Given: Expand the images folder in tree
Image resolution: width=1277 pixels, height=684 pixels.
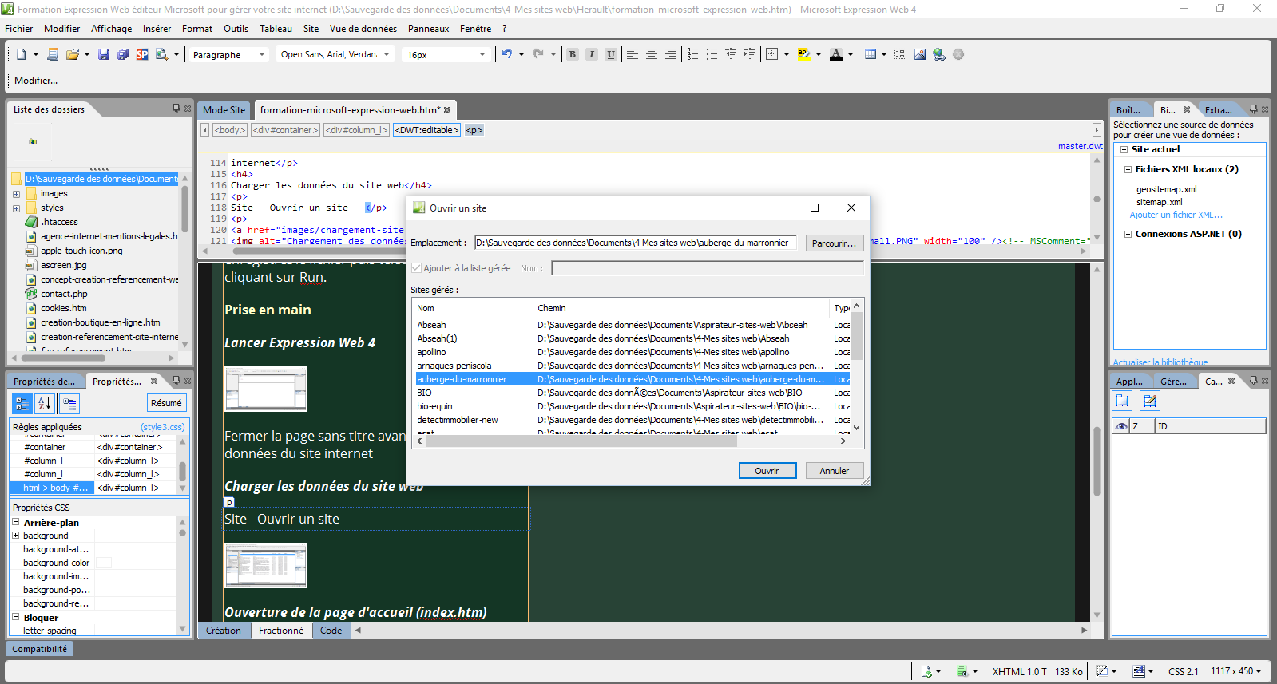Looking at the screenshot, I should [x=16, y=194].
